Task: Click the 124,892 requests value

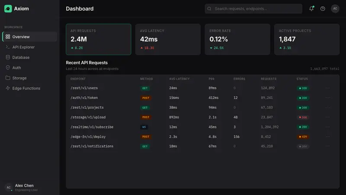Action: click(268, 88)
